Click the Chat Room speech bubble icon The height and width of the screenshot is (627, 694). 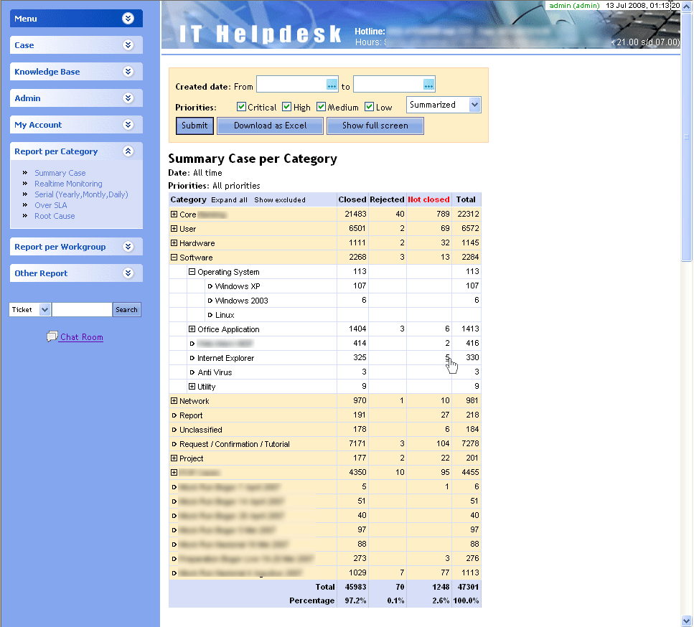coord(52,336)
